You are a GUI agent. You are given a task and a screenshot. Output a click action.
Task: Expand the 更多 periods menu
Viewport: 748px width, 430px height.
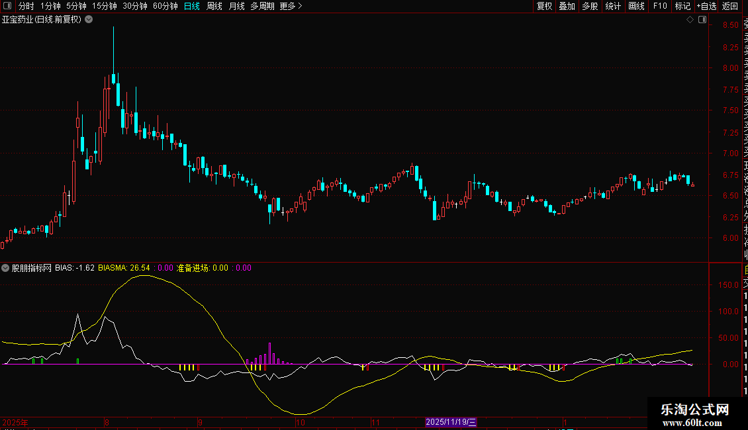coord(291,6)
